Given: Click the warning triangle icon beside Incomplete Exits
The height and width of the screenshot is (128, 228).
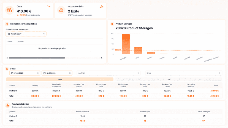Looking at the screenshot, I should 61,10.
